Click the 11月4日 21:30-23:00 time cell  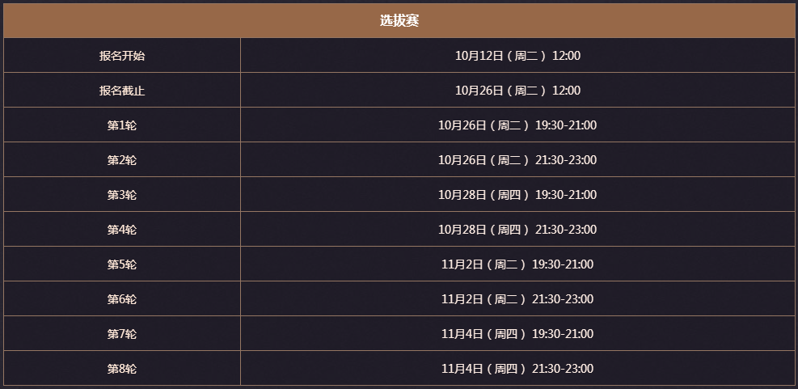pos(517,368)
